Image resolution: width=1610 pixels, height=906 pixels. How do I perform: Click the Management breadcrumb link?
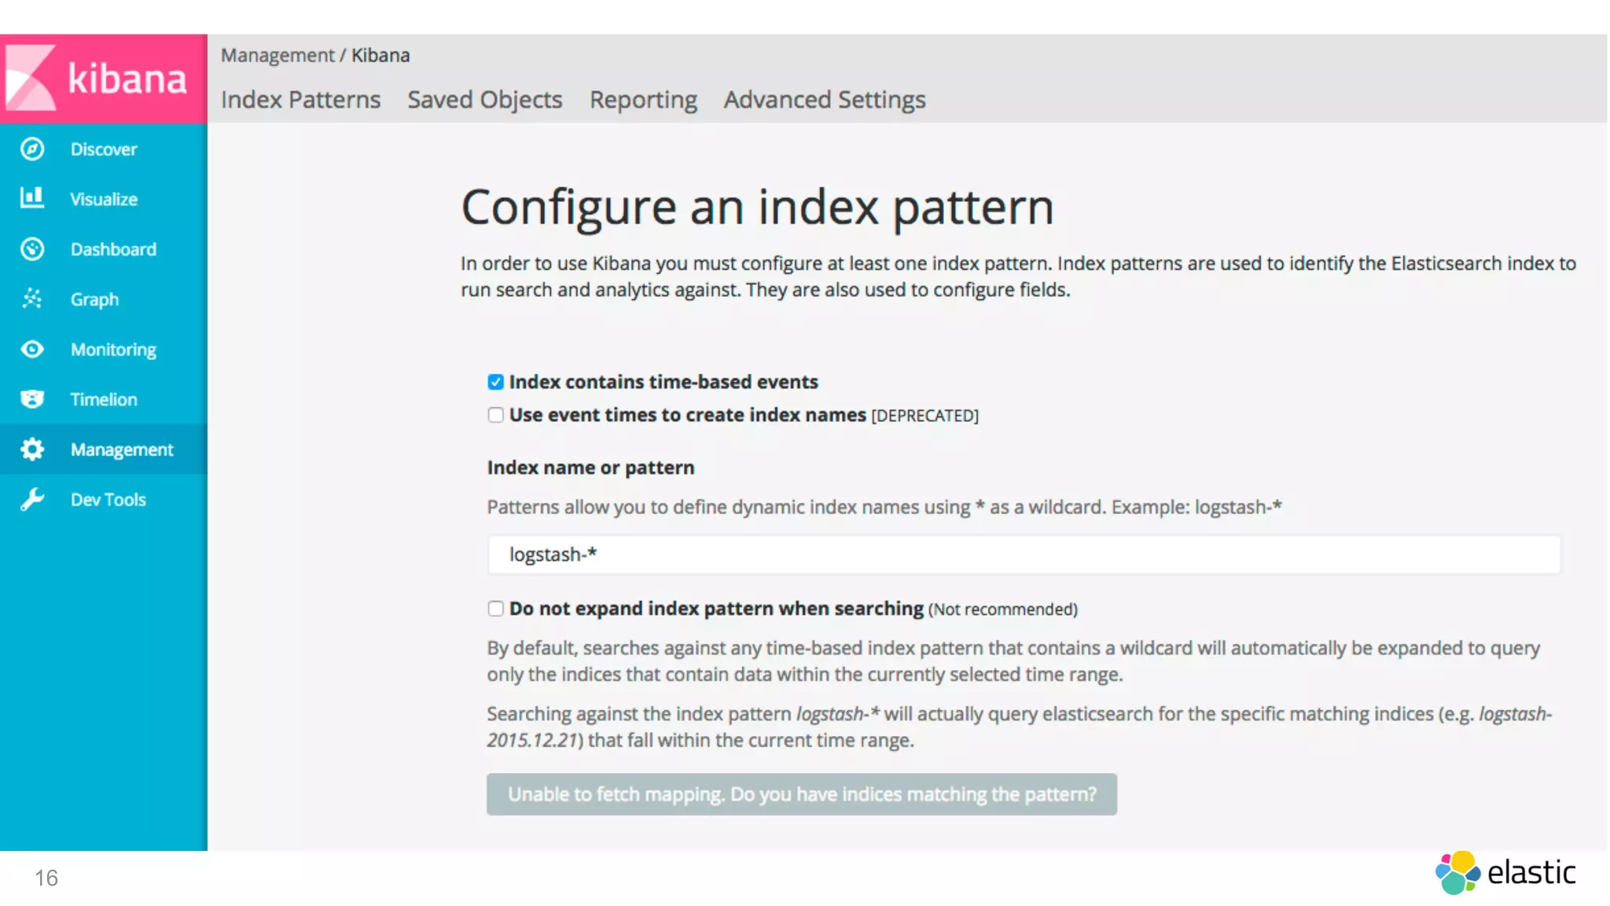[x=277, y=56]
